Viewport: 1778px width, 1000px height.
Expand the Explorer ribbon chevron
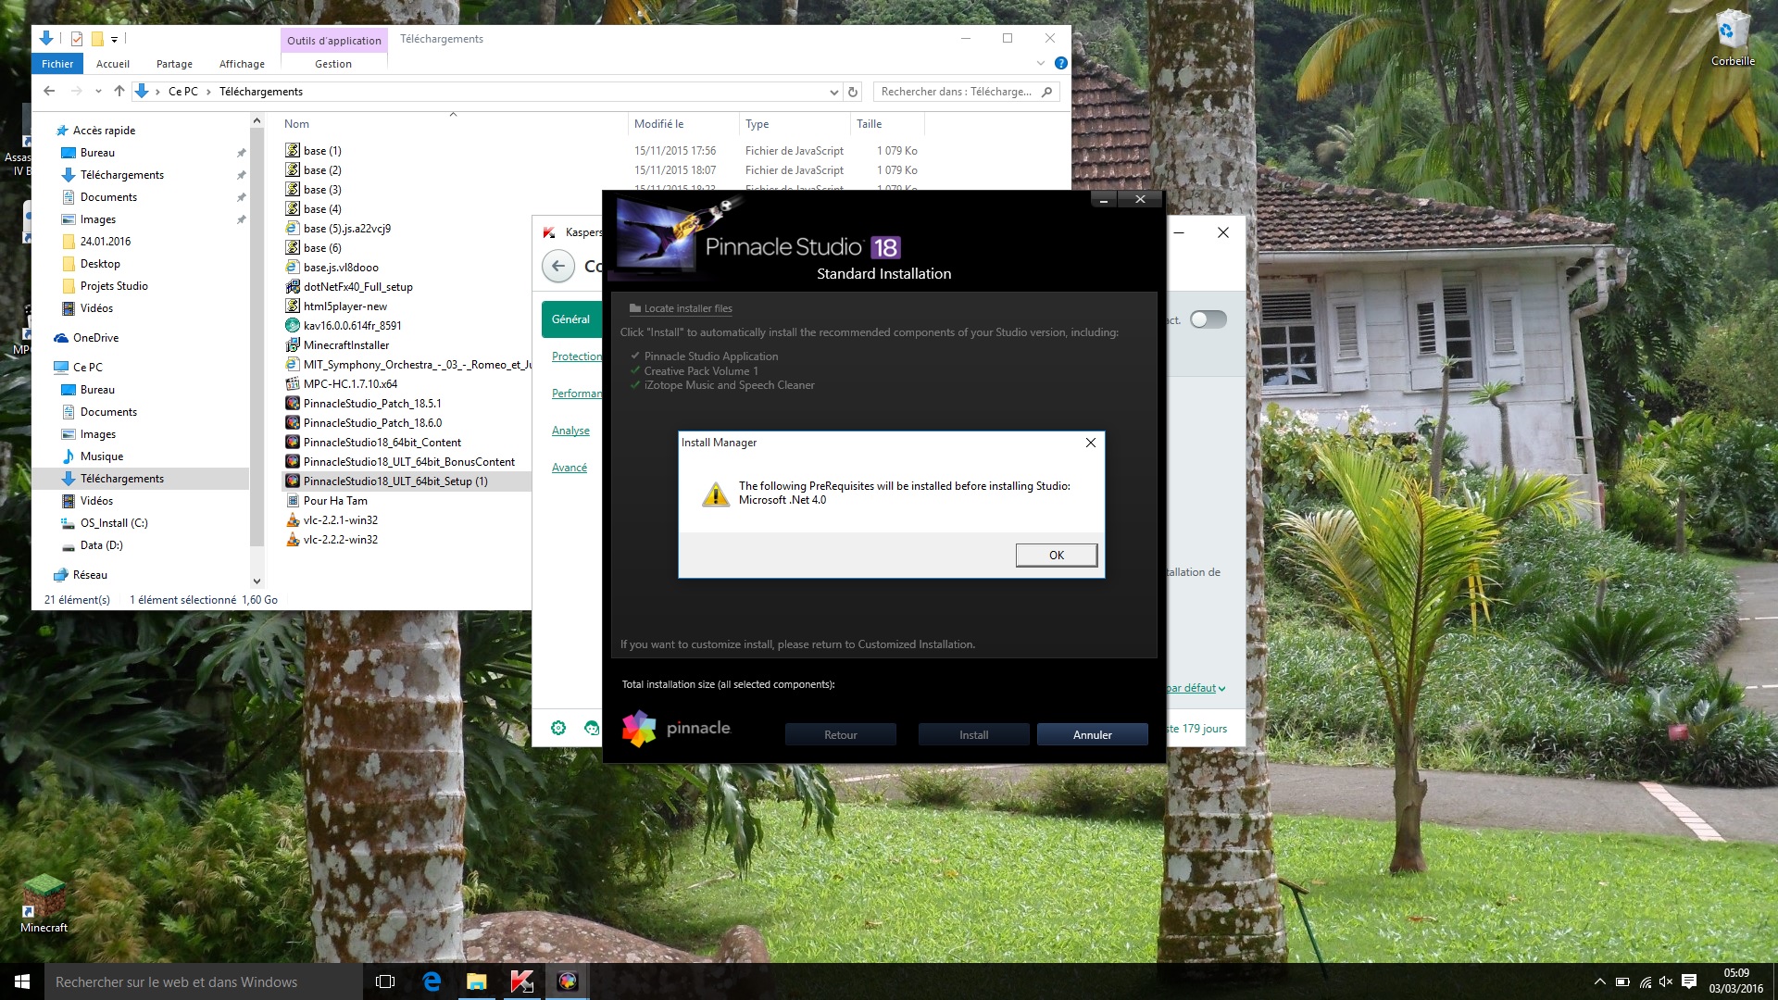1040,63
